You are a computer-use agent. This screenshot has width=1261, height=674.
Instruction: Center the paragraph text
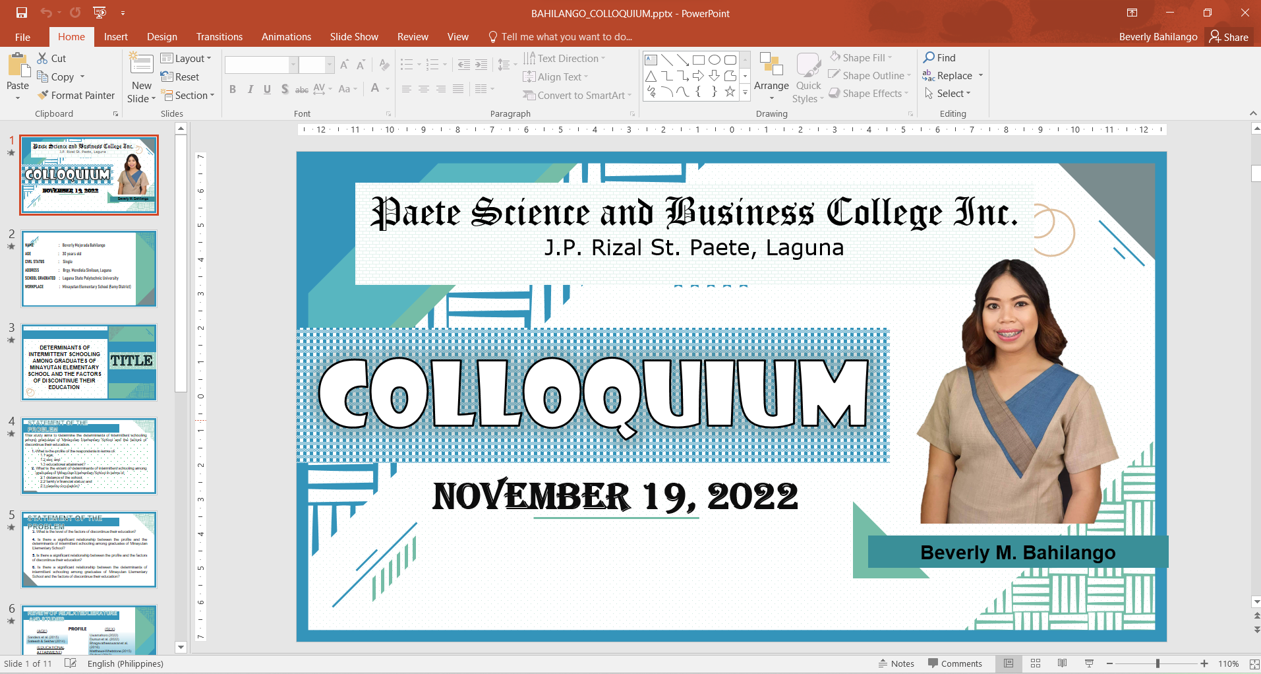tap(424, 89)
